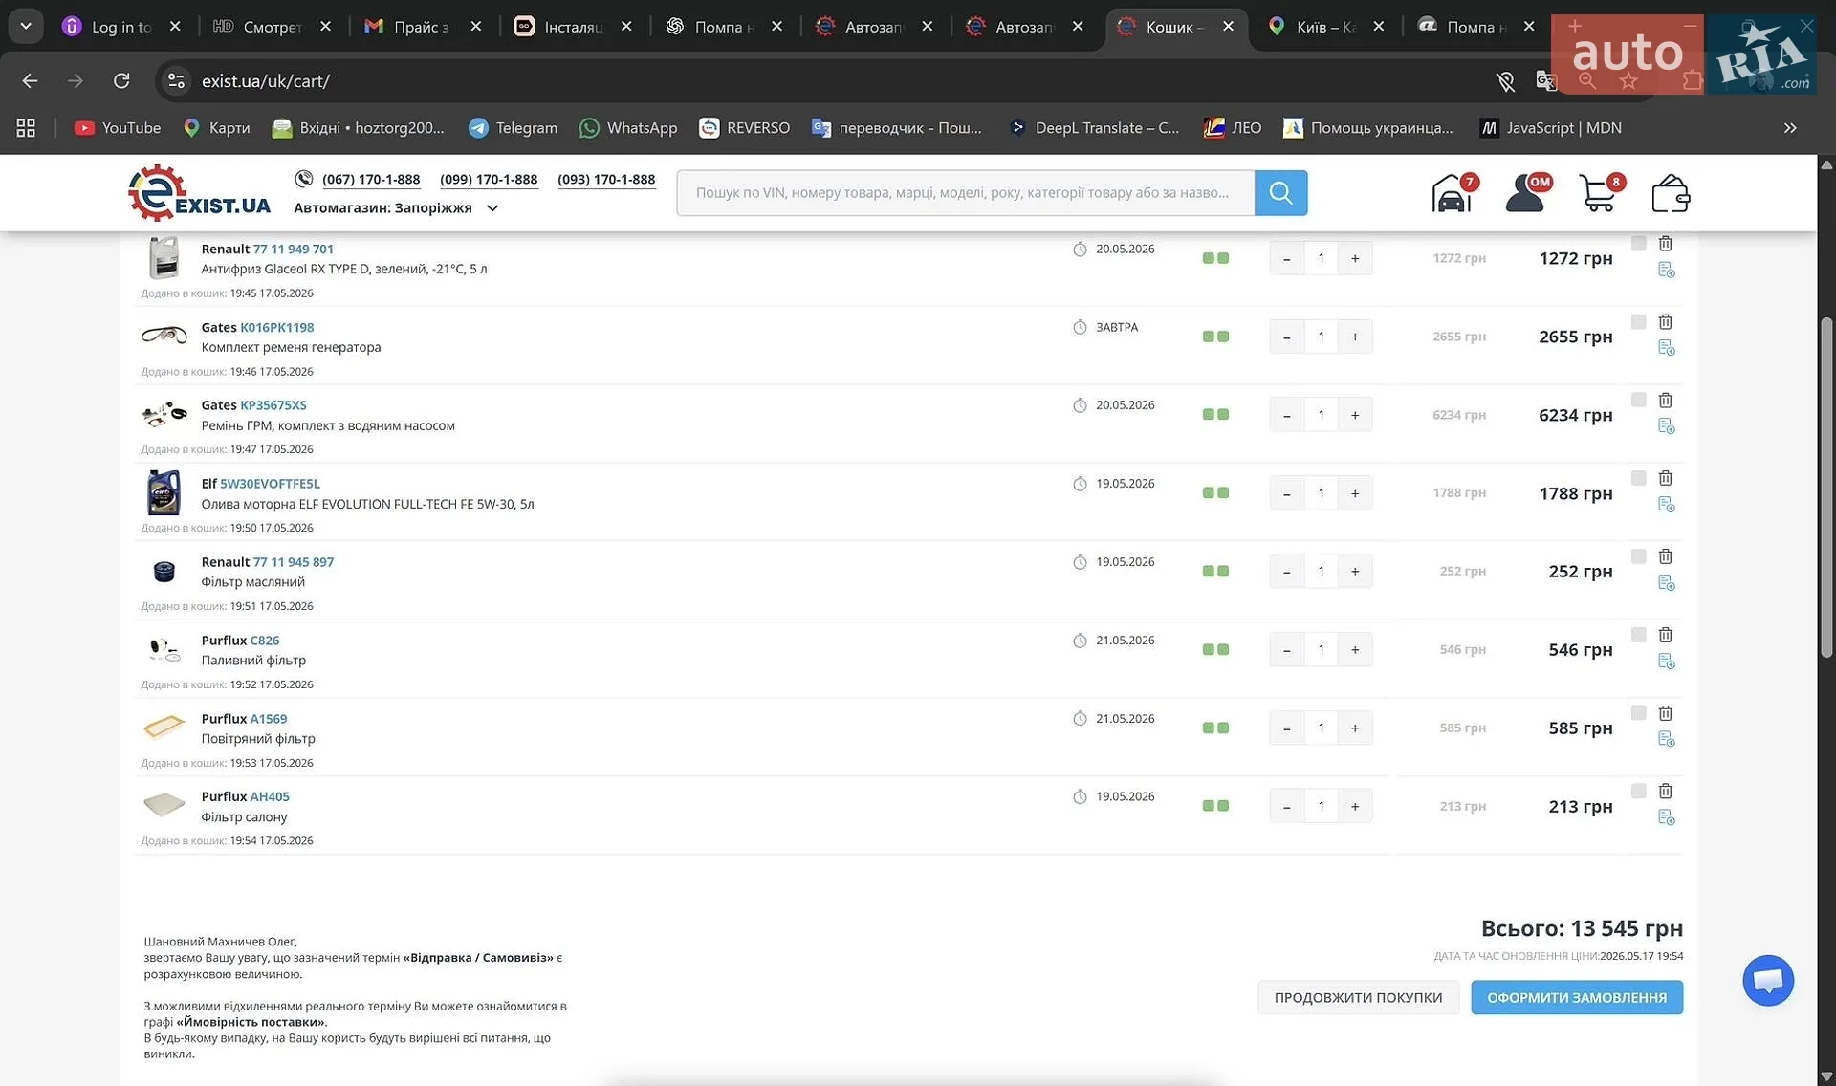The height and width of the screenshot is (1086, 1836).
Task: Click delivery probability indicator for Purflux AH405
Action: (x=1215, y=806)
